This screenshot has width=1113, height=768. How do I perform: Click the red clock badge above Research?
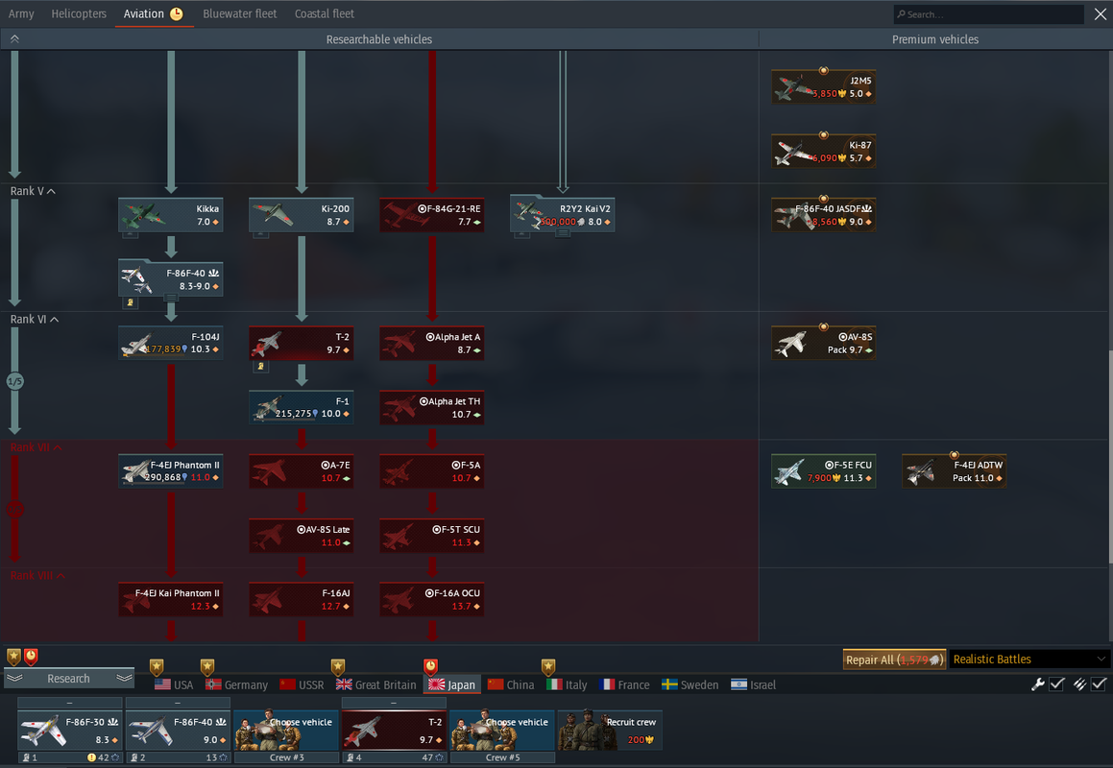tap(31, 657)
